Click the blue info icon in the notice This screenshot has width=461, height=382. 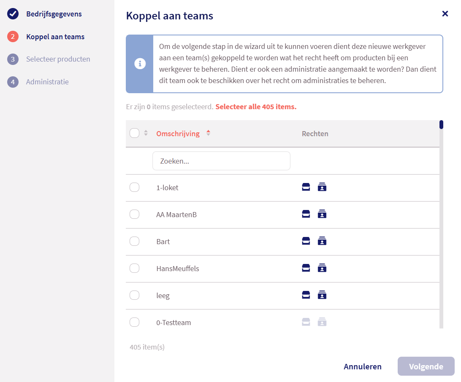coord(140,64)
